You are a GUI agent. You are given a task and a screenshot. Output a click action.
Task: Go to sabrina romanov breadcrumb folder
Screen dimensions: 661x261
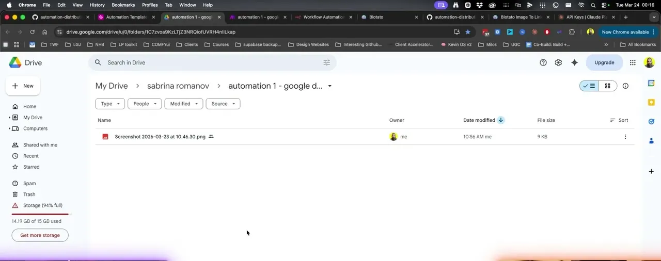[x=178, y=86]
